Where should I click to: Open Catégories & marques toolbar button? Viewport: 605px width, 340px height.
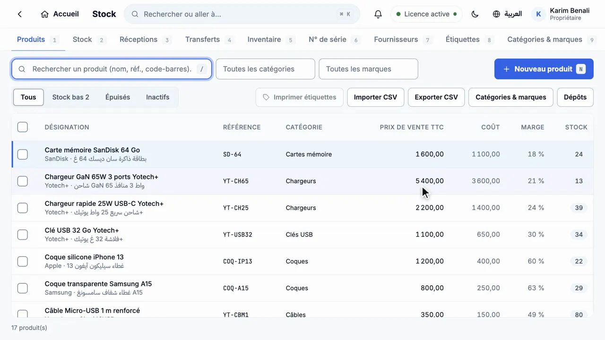tap(511, 97)
